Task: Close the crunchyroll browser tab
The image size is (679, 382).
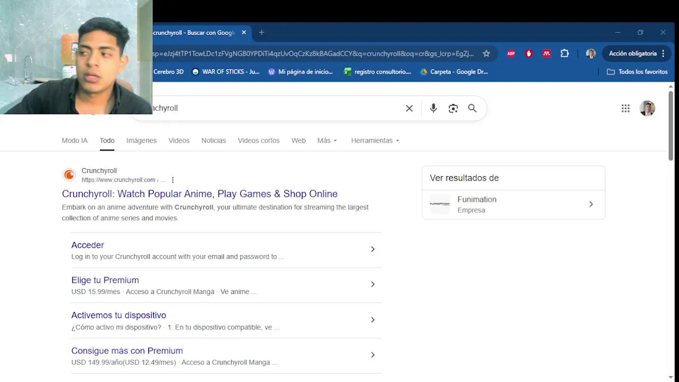Action: click(x=244, y=32)
